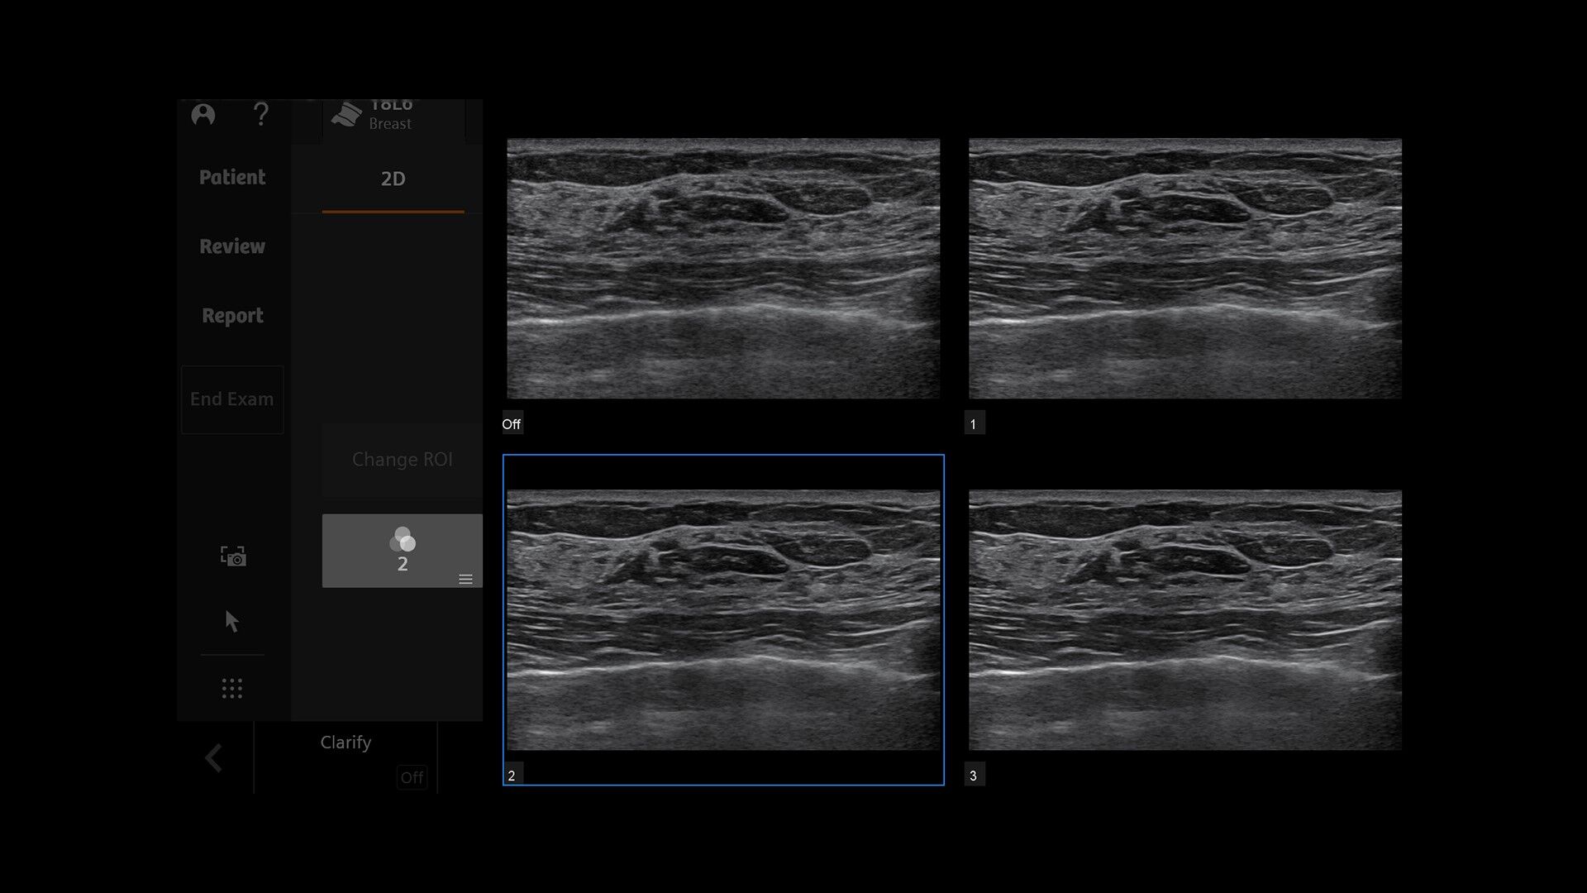The width and height of the screenshot is (1587, 893).
Task: Open the hamburger menu on level tile
Action: [x=465, y=580]
